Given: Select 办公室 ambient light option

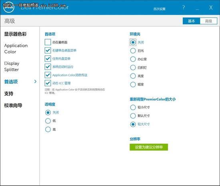Looking at the screenshot, I should pyautogui.click(x=133, y=59).
